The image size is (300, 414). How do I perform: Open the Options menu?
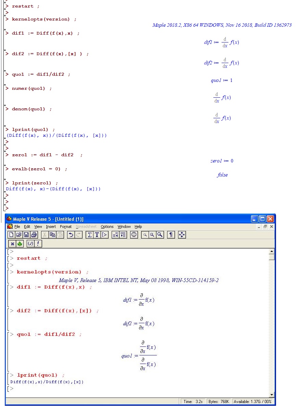click(x=107, y=227)
